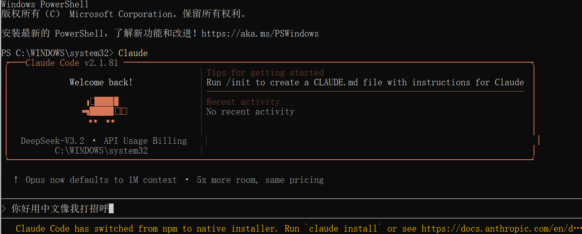
Task: Click the 'Run /init' tip line
Action: (x=365, y=82)
